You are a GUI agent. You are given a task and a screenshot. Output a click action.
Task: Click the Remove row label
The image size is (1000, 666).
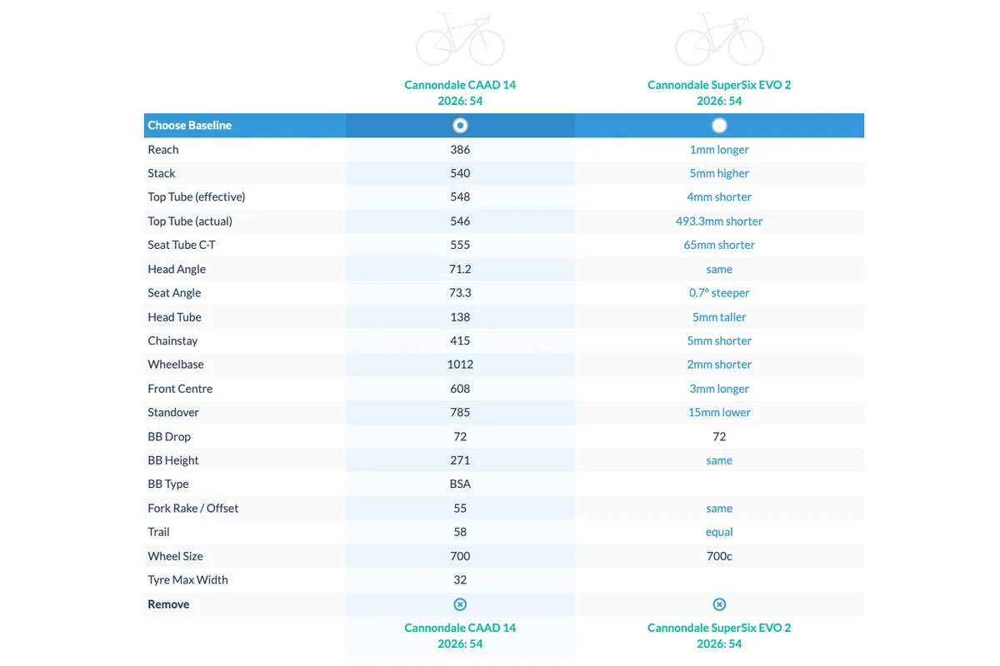168,604
